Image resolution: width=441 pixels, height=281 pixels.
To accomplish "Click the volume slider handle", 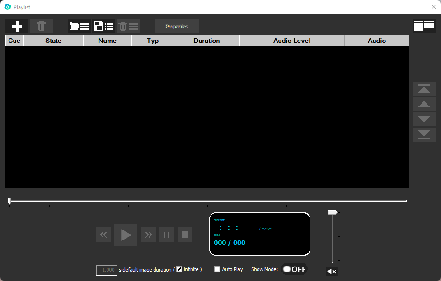I will click(x=333, y=212).
